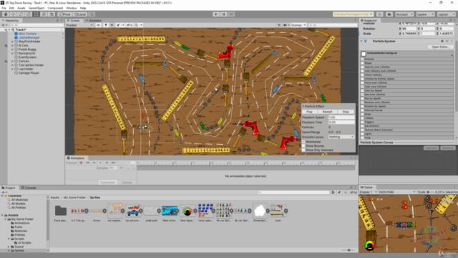This screenshot has height=258, width=458.
Task: Open Preview Packages in Use dropdown
Action: (x=353, y=14)
